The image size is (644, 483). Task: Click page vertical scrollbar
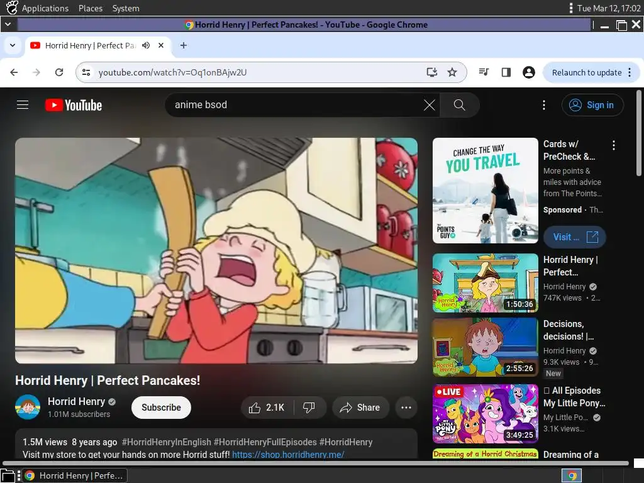point(639,133)
